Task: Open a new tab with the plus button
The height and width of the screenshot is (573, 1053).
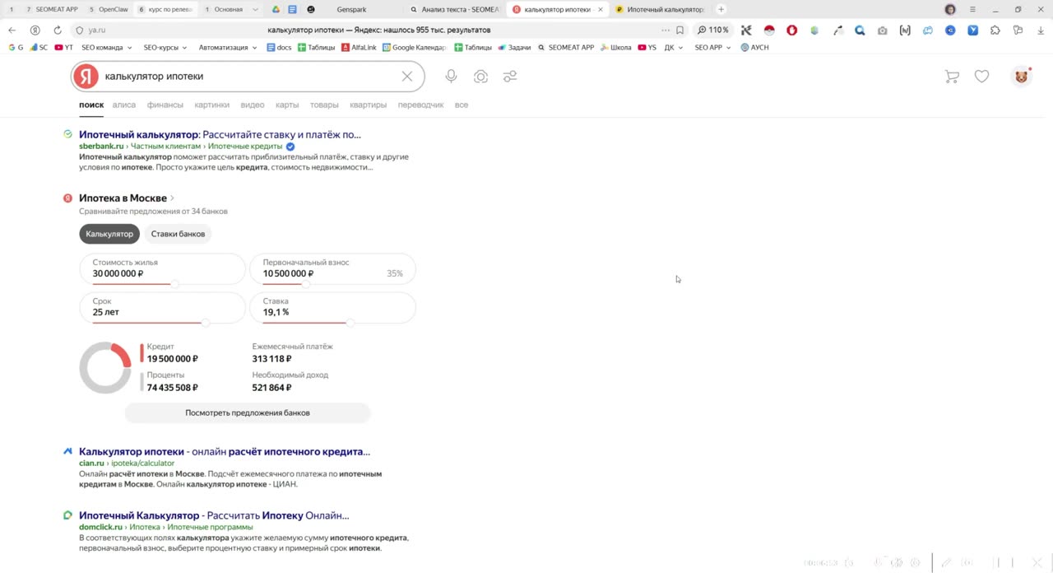Action: click(x=721, y=9)
